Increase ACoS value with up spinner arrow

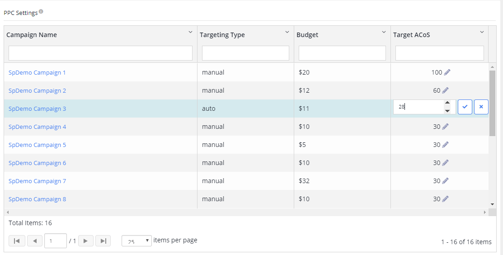point(447,103)
